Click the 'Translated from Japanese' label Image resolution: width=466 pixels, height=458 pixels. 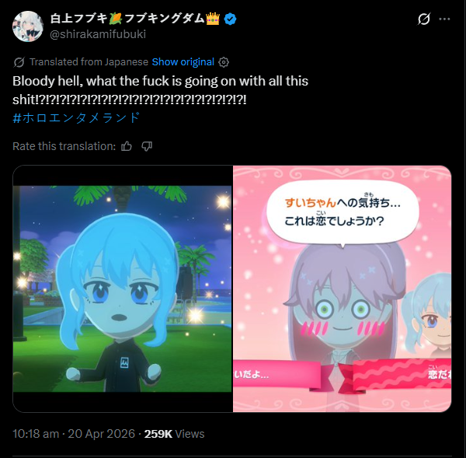(89, 62)
